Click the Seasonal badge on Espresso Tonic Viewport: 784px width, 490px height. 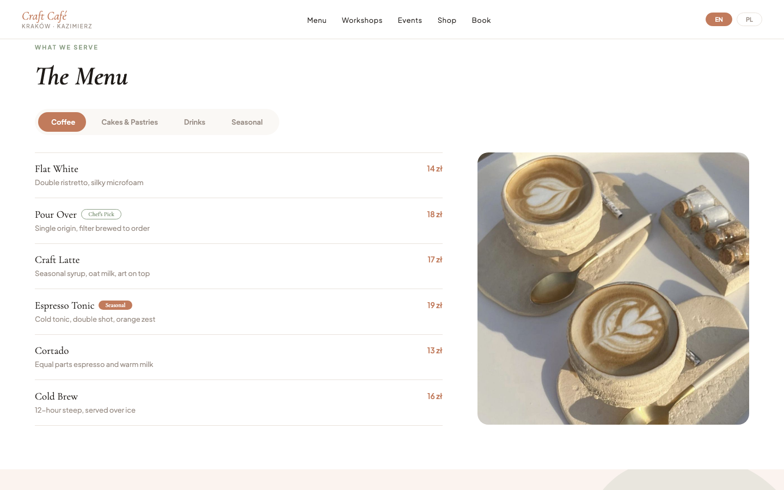click(115, 305)
